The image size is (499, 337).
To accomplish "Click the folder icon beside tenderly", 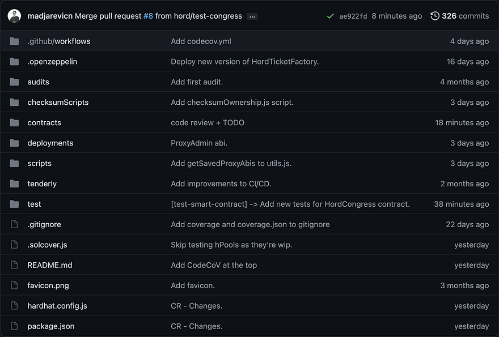I will click(x=14, y=184).
